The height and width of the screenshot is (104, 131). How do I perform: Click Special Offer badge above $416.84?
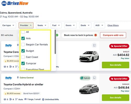[x=119, y=79]
